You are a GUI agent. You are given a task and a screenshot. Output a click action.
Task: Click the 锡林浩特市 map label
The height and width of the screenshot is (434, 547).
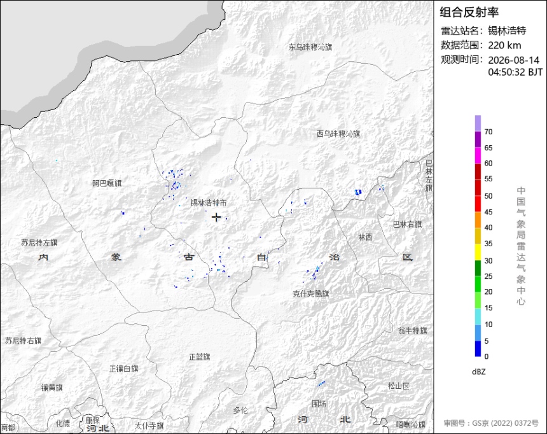click(209, 202)
